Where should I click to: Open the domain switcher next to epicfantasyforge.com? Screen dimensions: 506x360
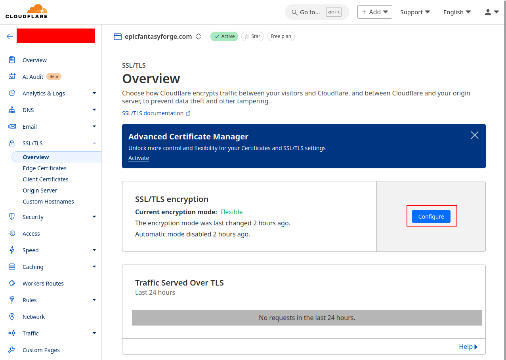click(199, 36)
